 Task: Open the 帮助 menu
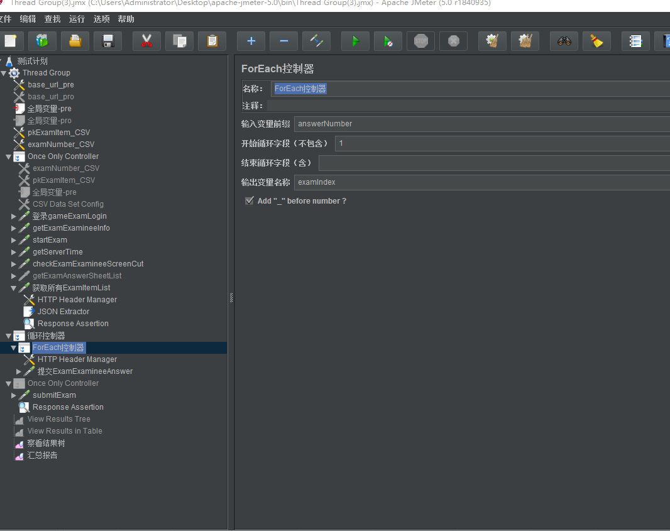126,19
